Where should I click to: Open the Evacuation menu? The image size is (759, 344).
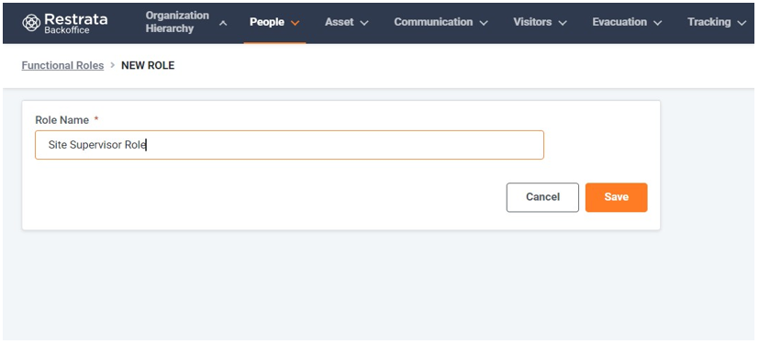[x=619, y=22]
